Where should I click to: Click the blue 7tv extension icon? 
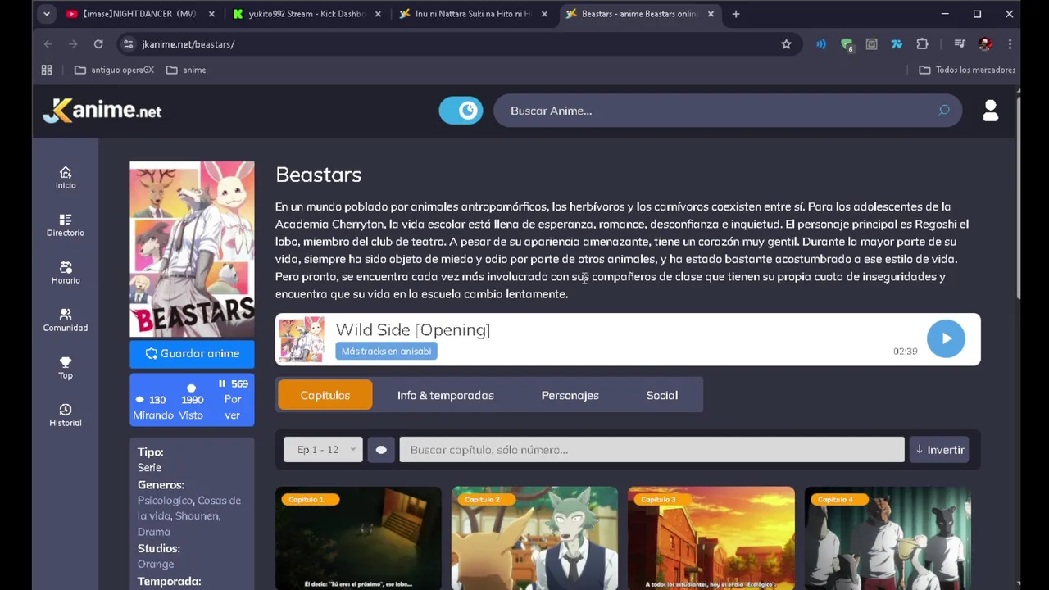pyautogui.click(x=897, y=44)
